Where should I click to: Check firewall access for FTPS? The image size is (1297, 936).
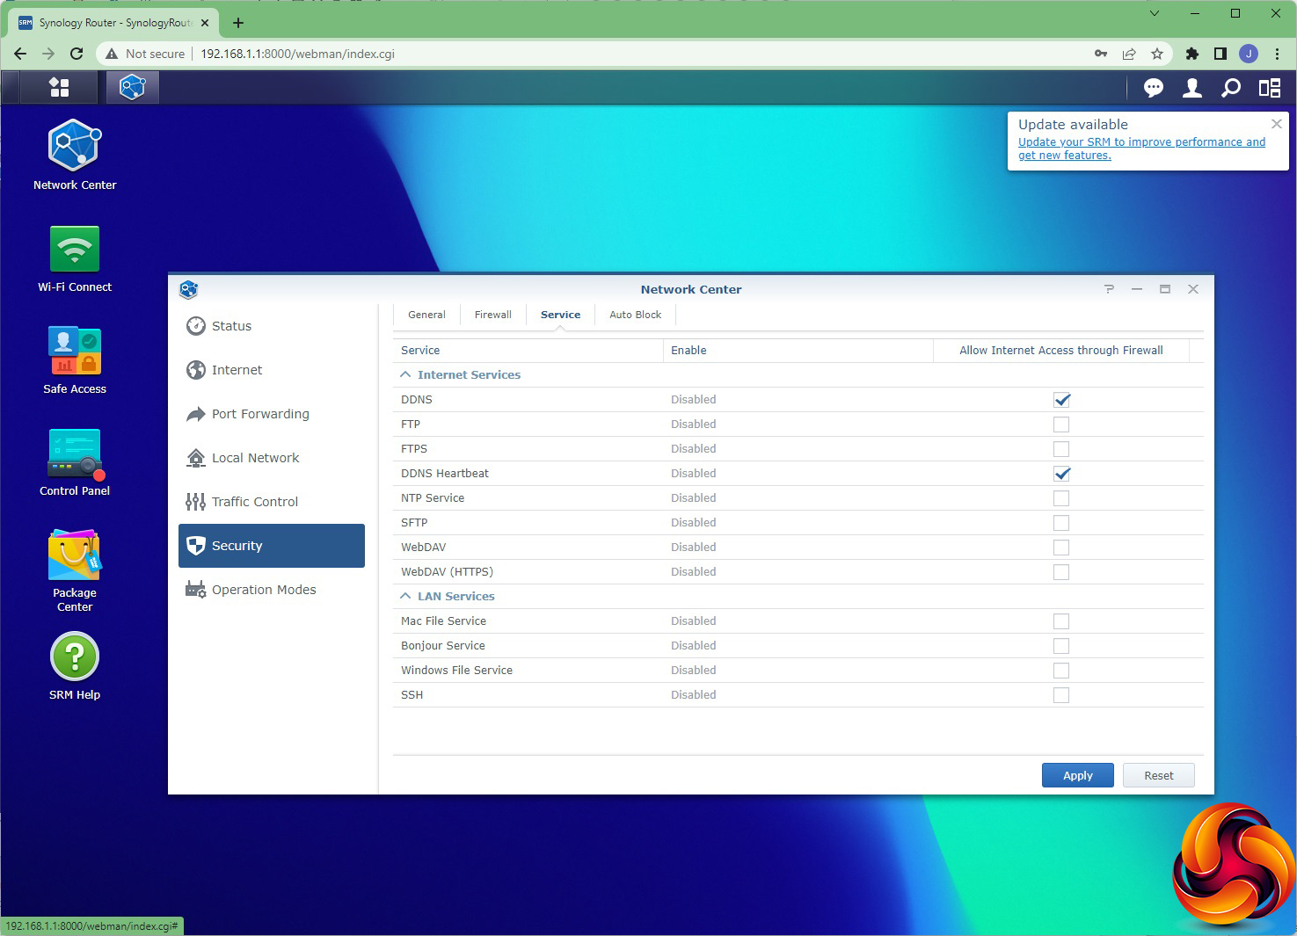click(x=1061, y=449)
